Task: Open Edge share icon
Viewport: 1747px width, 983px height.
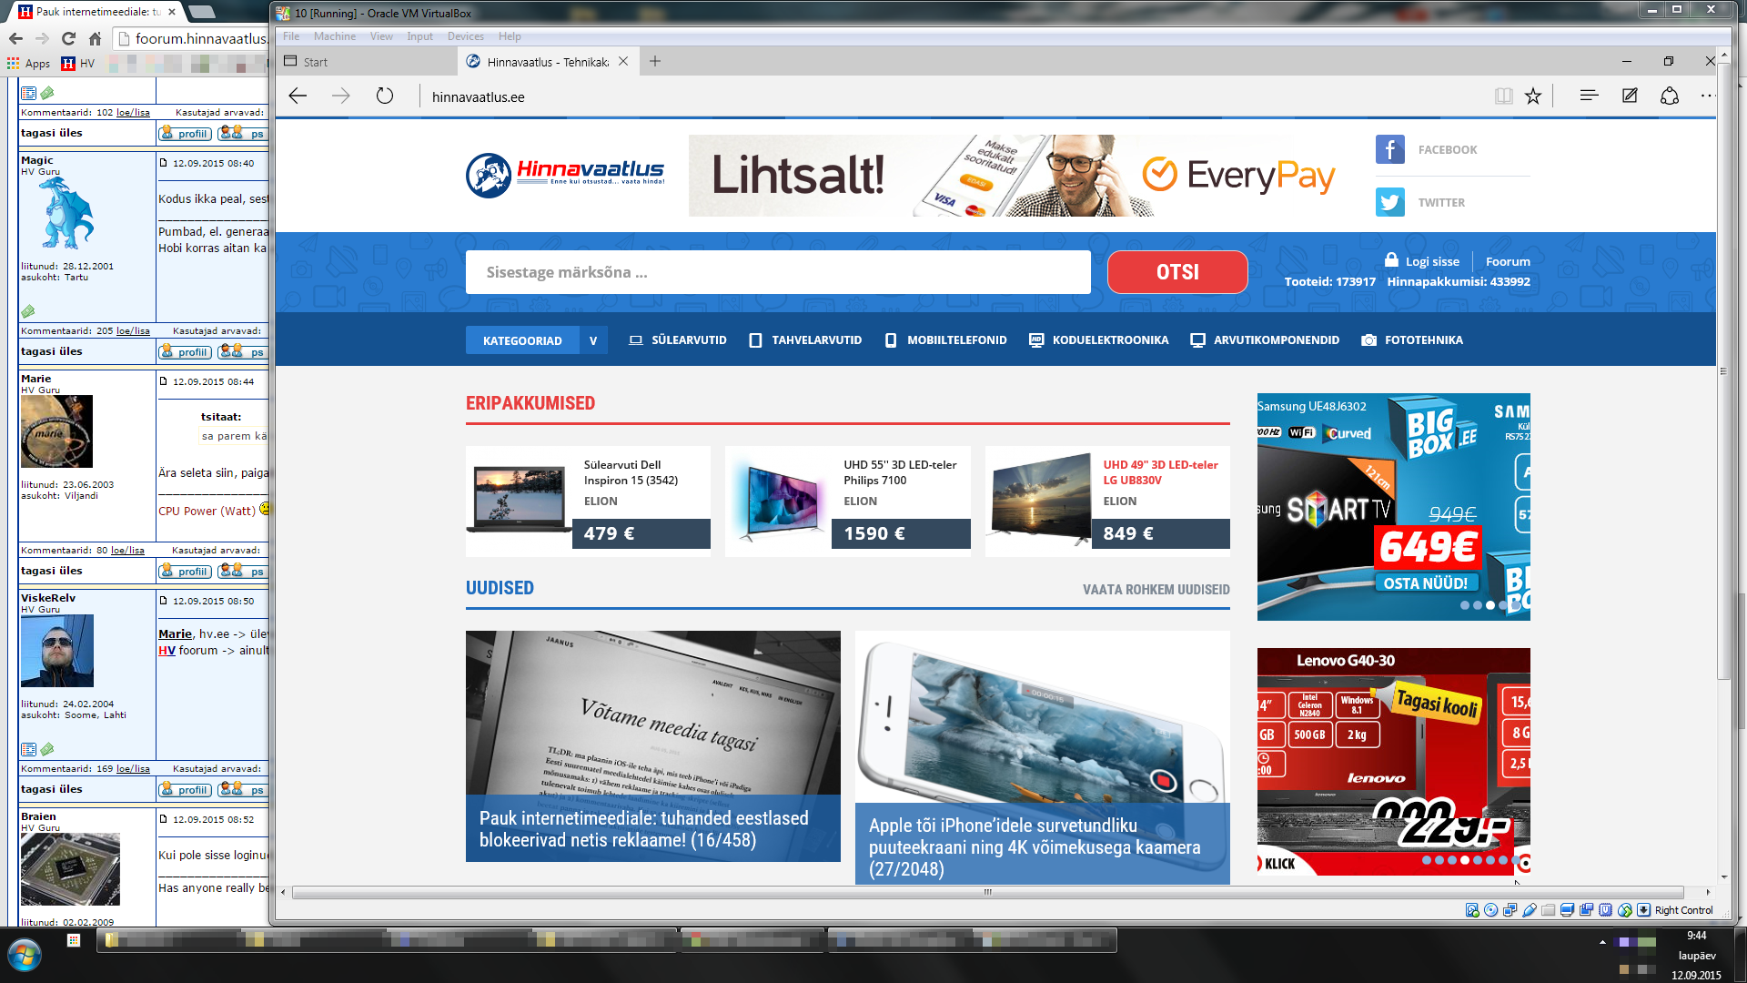Action: point(1670,96)
